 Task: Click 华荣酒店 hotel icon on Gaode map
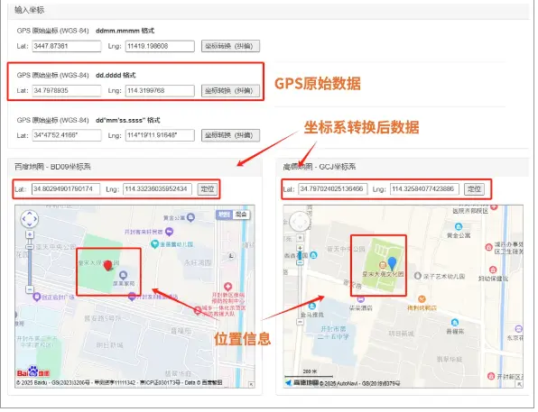point(360,299)
